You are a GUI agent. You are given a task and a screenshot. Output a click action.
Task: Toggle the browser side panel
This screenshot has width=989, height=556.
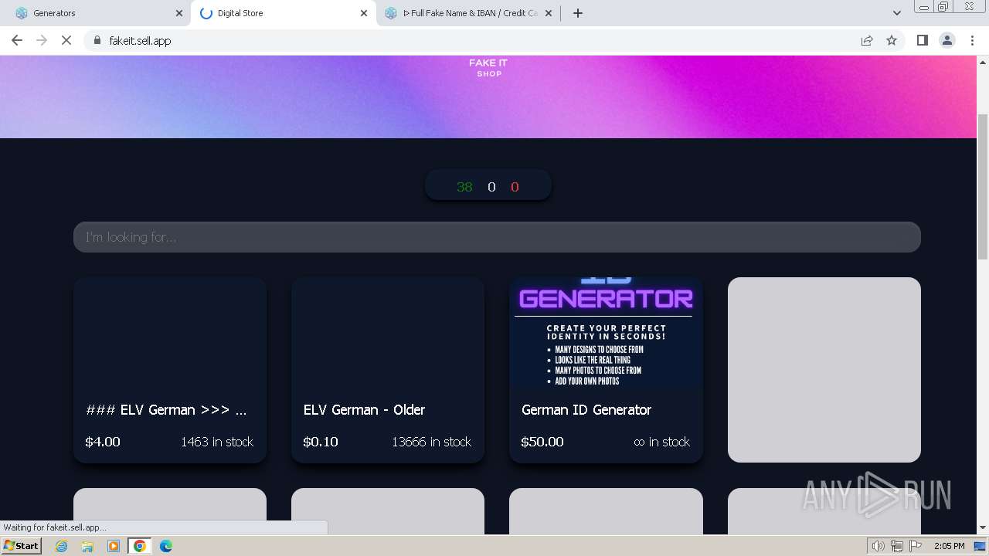point(922,40)
